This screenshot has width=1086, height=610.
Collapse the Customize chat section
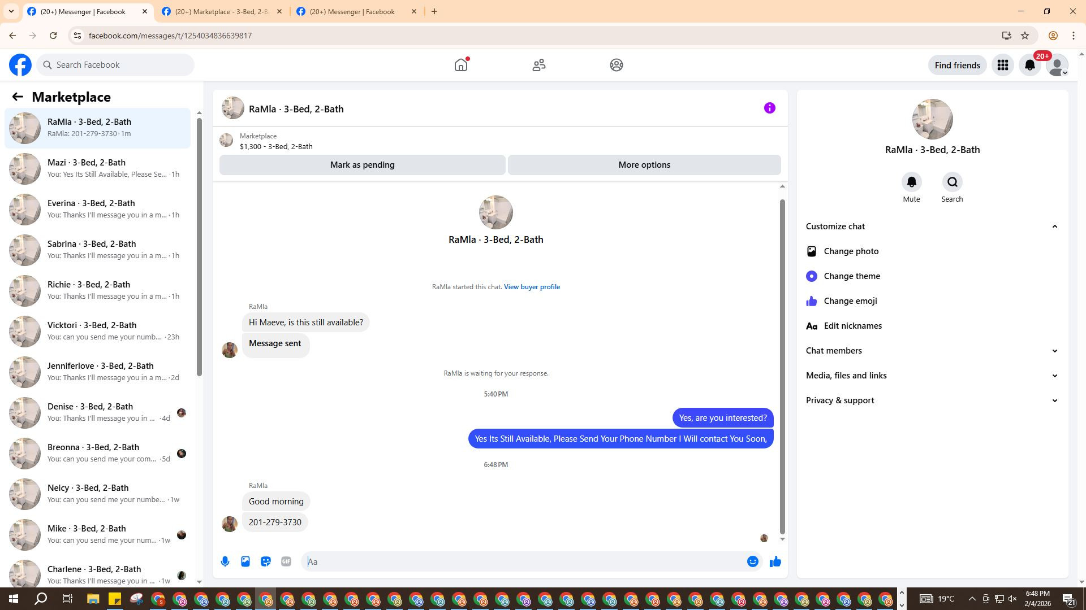coord(1054,226)
